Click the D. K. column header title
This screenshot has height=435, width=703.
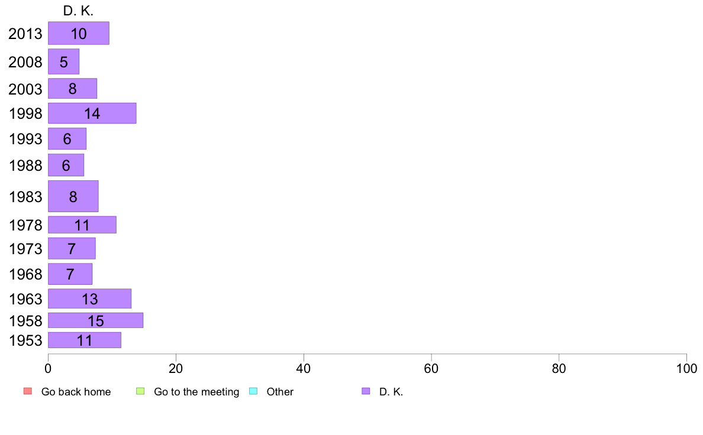[79, 11]
